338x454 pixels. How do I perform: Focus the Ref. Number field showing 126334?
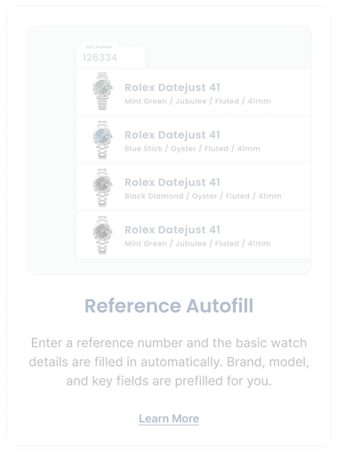pyautogui.click(x=111, y=57)
